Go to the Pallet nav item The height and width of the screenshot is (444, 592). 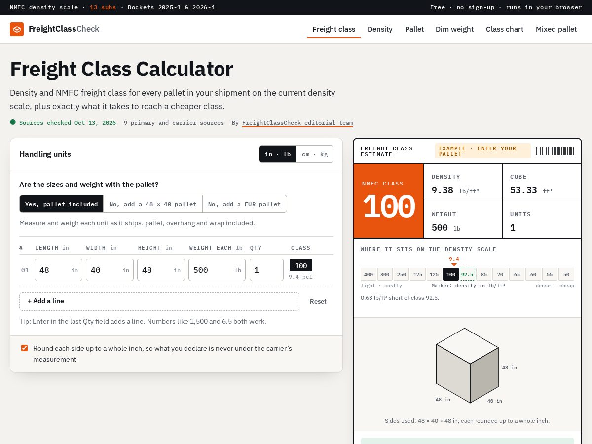point(414,29)
